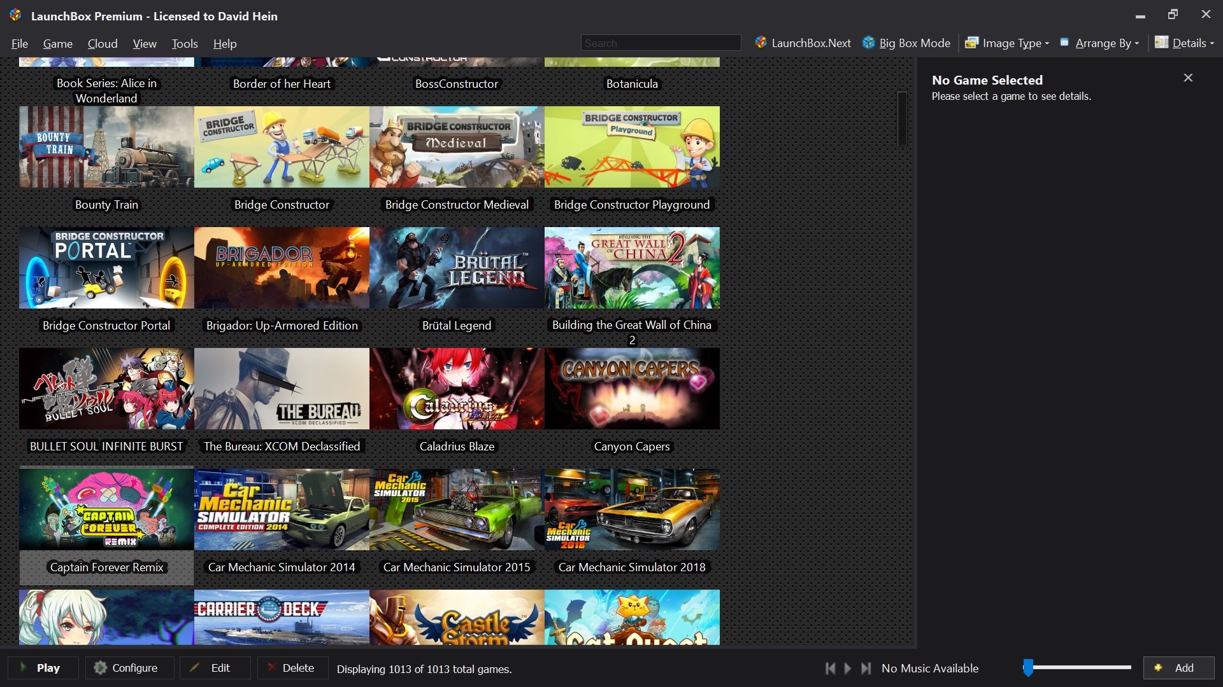Open the LaunchBox.Next mode
The height and width of the screenshot is (687, 1223).
(803, 43)
